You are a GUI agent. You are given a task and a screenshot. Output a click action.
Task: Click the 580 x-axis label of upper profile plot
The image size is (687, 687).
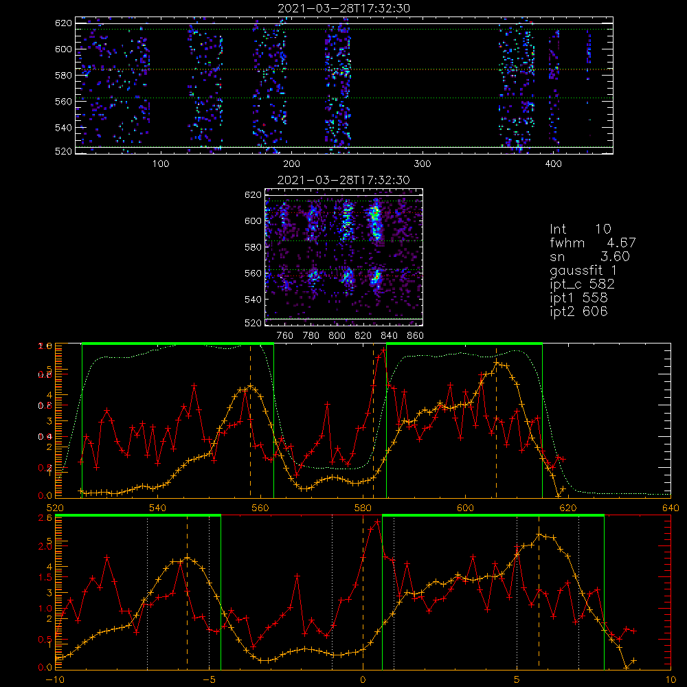coord(363,508)
